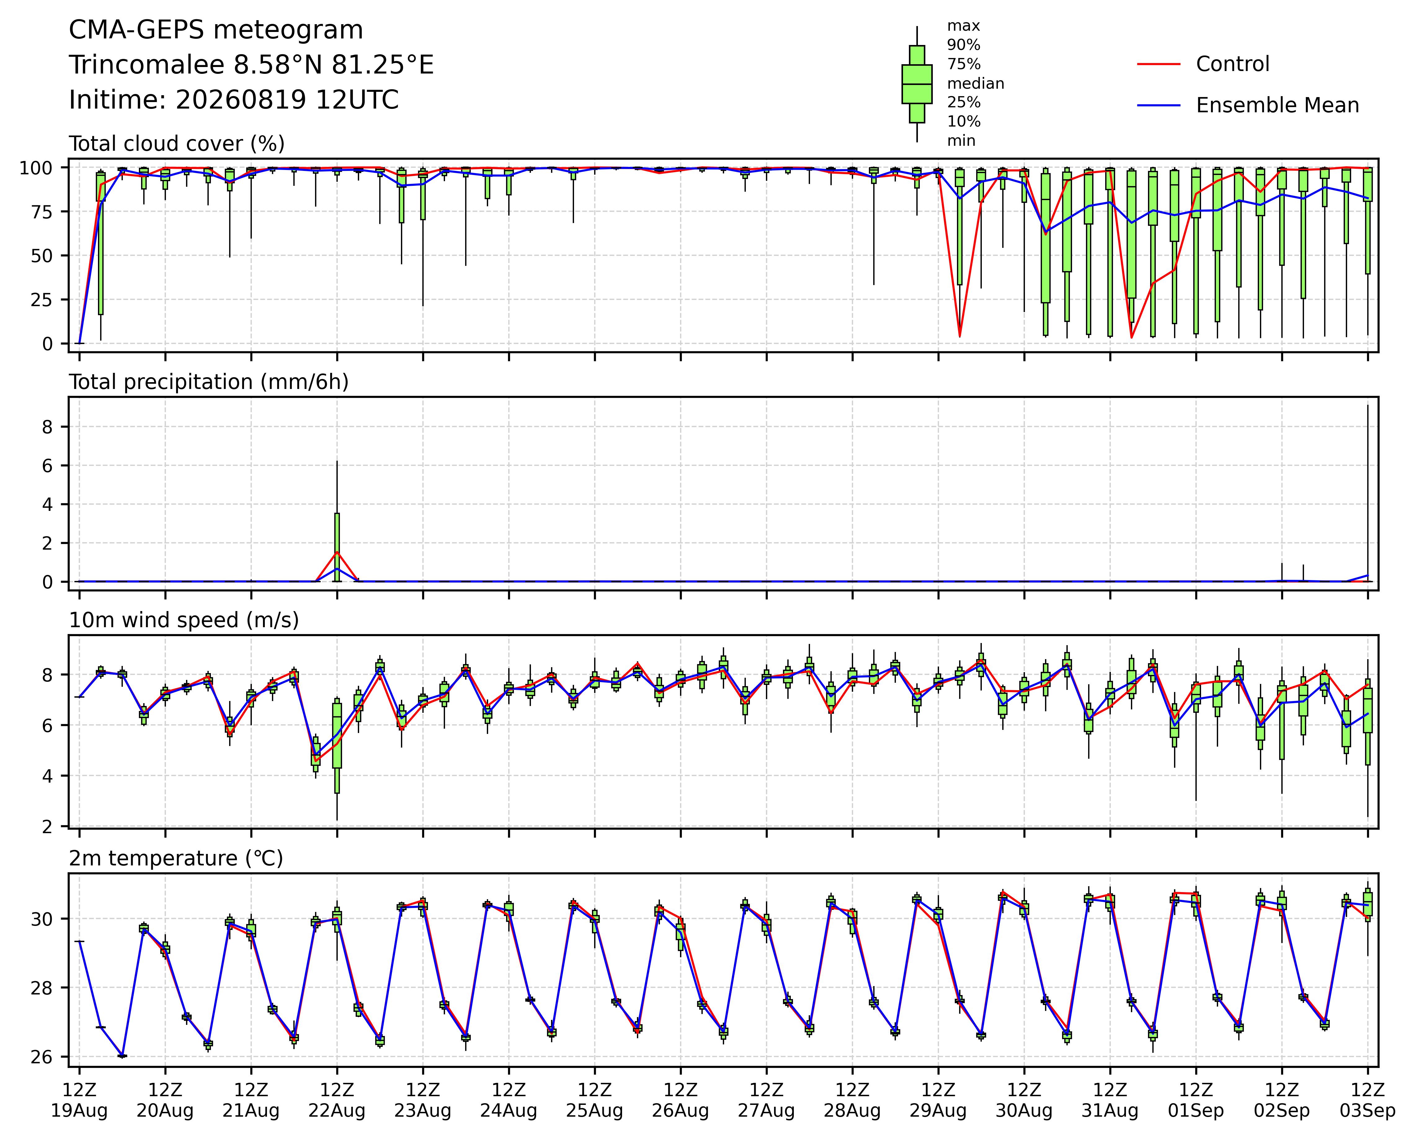
Task: Click the "12Z 28Aug" time axis label
Action: point(852,1100)
